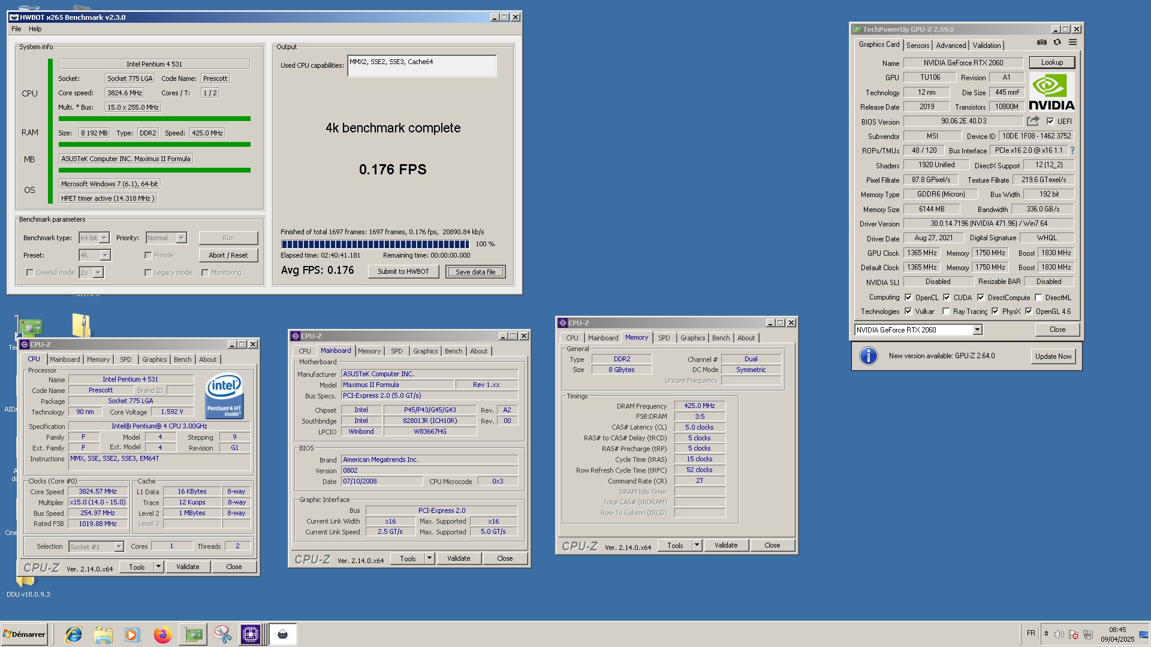Open the GPU-Z hamburger menu
This screenshot has width=1151, height=647.
coord(1073,43)
